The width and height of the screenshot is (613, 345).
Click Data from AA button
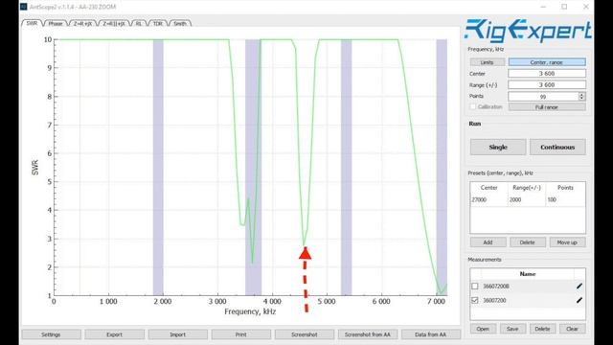(430, 334)
